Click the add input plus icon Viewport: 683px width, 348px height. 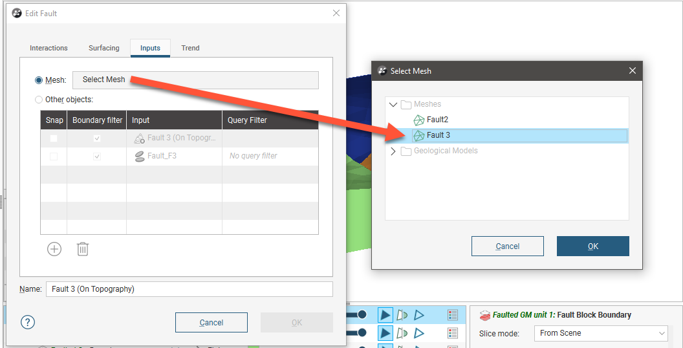(x=54, y=249)
